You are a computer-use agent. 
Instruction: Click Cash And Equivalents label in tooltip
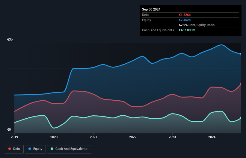[x=158, y=30]
